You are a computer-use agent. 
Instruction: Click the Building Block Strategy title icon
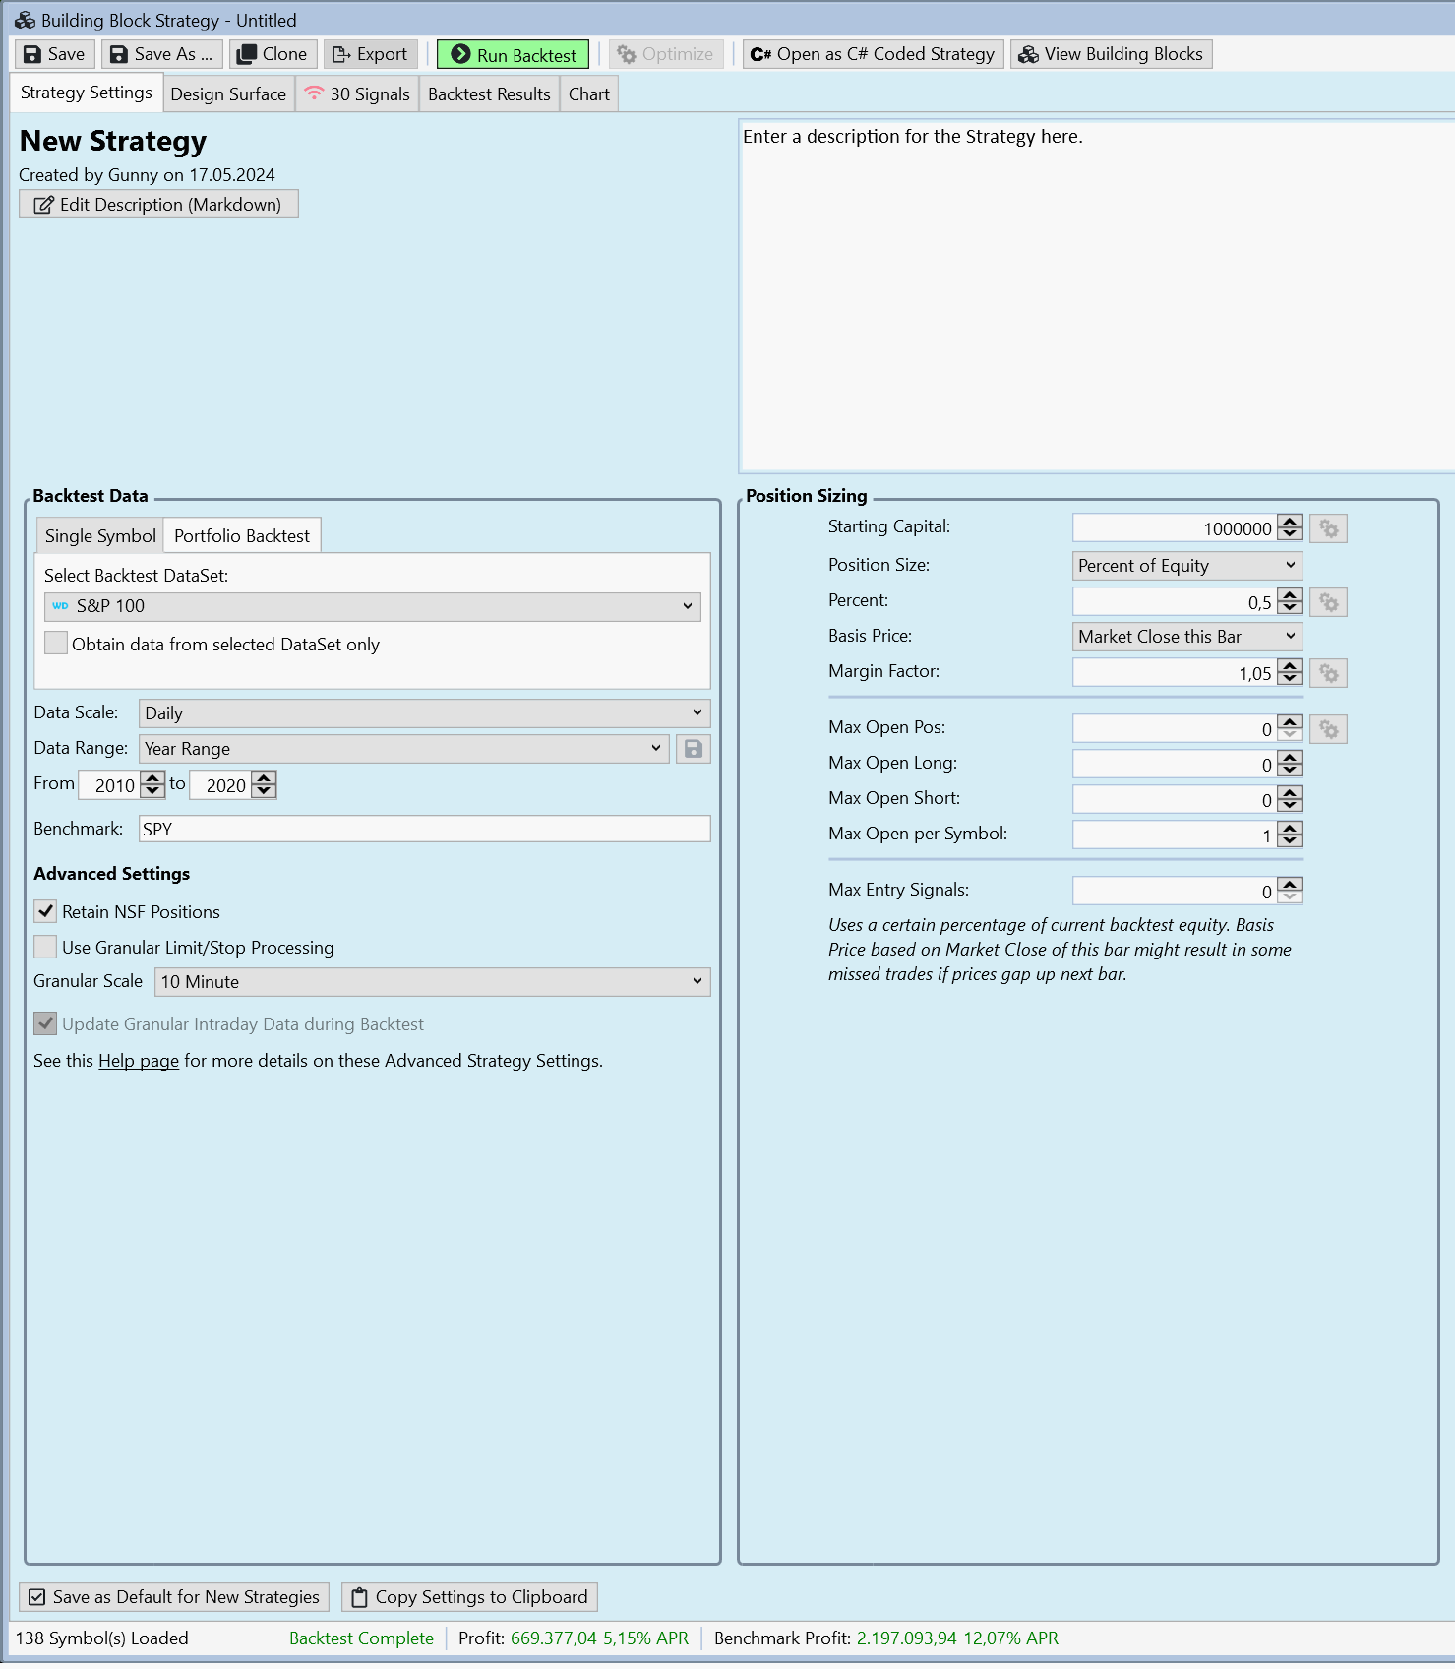tap(25, 20)
